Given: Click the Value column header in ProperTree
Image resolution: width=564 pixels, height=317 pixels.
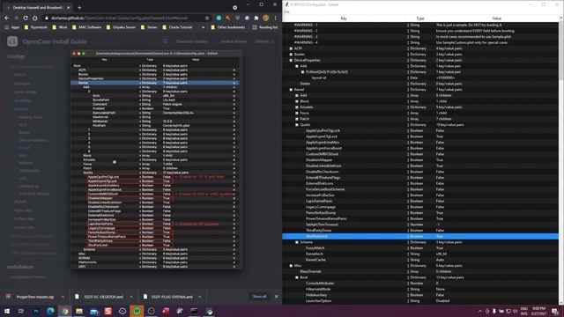Looking at the screenshot, I should (497, 18).
